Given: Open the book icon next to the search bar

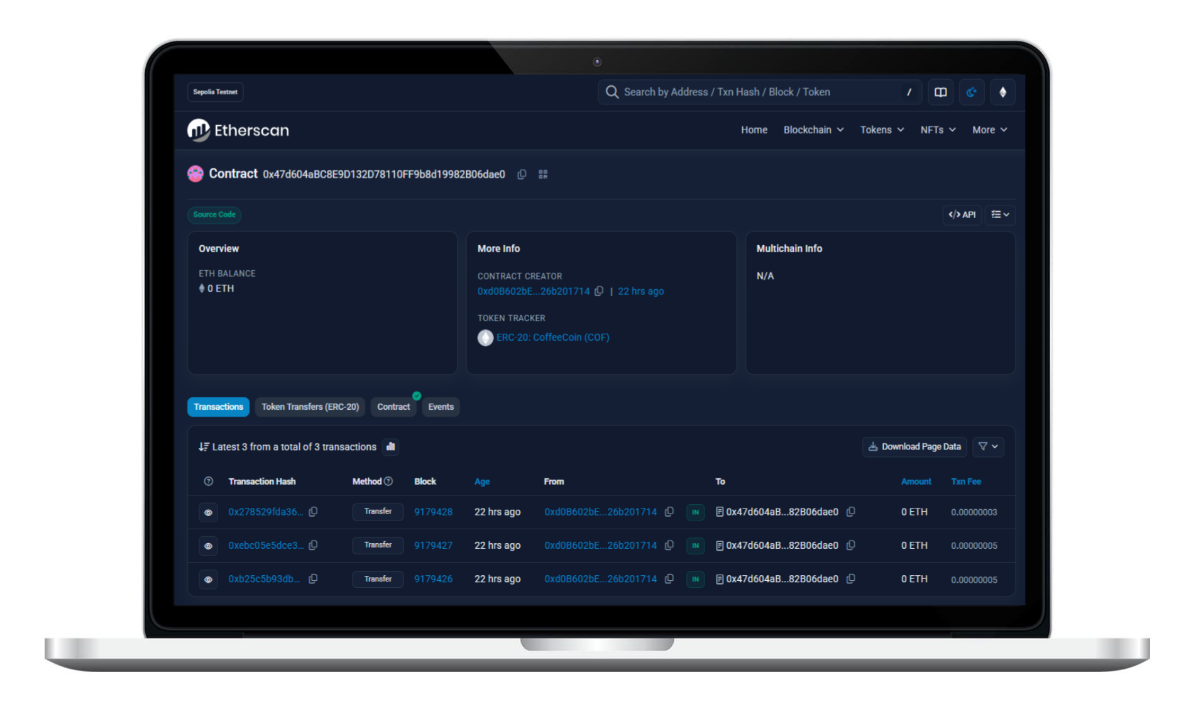Looking at the screenshot, I should tap(940, 92).
